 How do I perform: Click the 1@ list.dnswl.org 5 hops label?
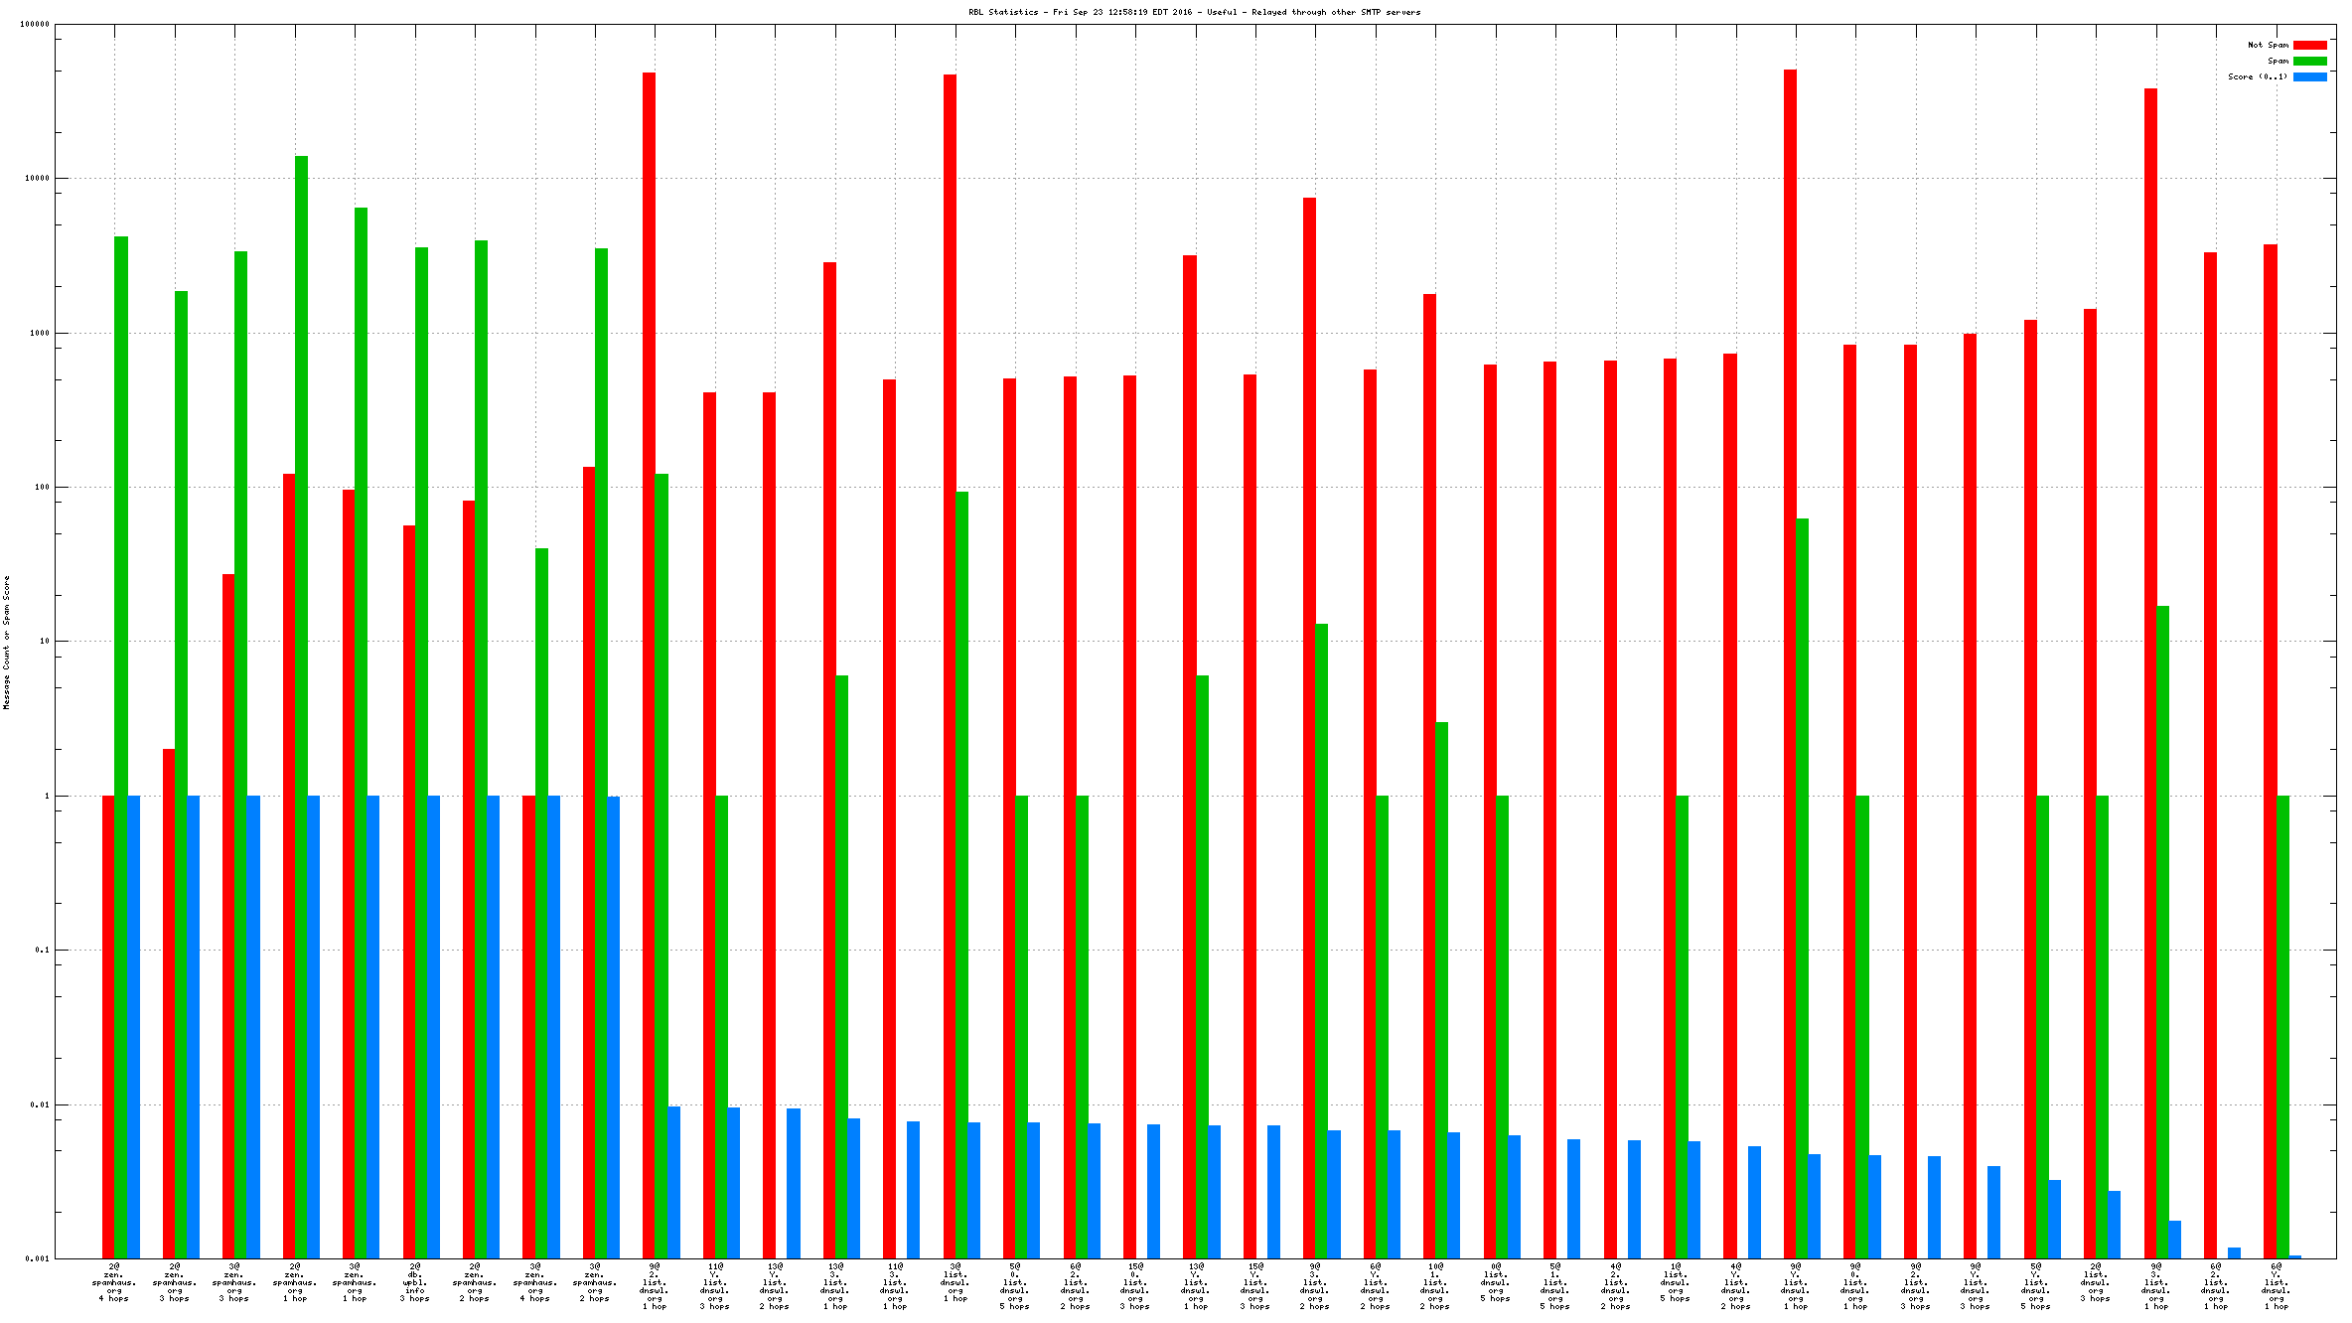click(x=1676, y=1282)
